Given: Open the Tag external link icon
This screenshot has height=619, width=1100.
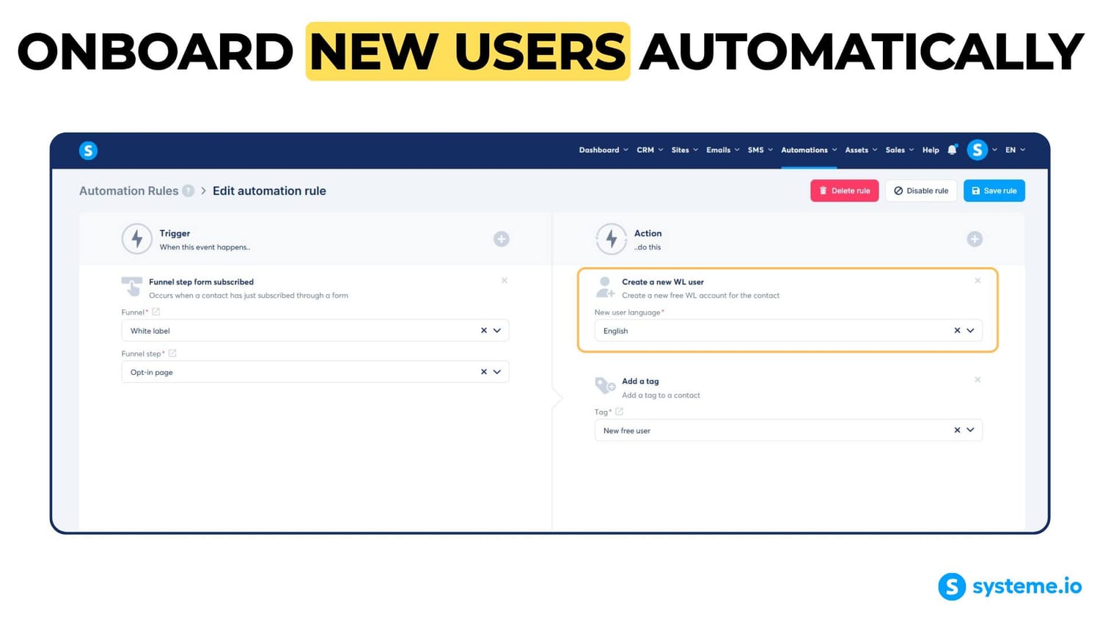Looking at the screenshot, I should pyautogui.click(x=619, y=411).
